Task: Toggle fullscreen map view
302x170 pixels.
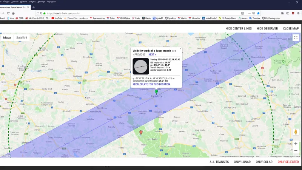Action: pos(296,38)
